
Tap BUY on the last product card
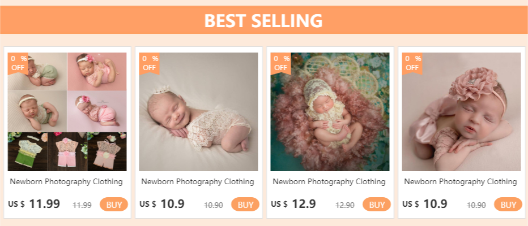click(508, 205)
